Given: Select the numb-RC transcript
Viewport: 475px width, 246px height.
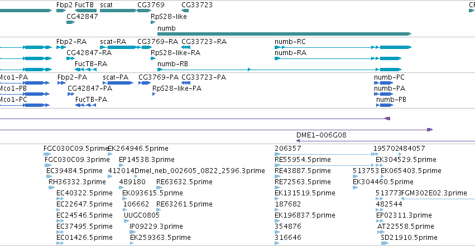Looking at the screenshot, I should tap(343, 47).
